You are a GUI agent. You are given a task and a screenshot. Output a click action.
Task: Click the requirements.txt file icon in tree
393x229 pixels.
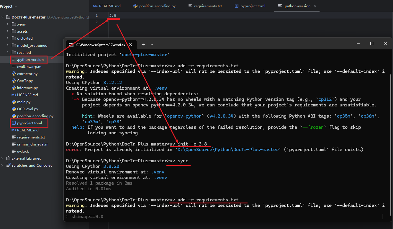14,137
